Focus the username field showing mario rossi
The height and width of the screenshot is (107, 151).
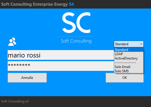pos(61,55)
